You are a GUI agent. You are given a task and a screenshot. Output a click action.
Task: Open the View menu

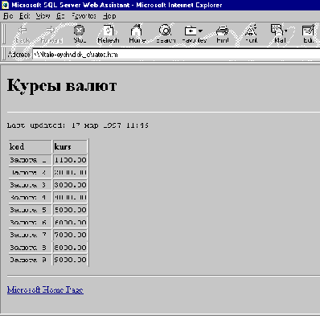43,16
